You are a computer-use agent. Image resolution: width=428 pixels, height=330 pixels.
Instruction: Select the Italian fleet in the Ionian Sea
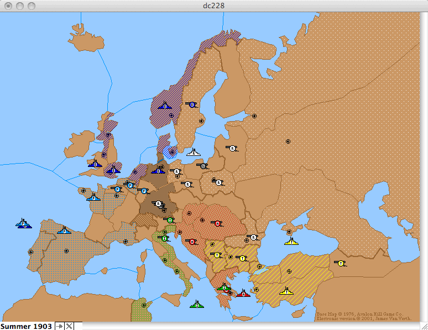click(x=197, y=305)
